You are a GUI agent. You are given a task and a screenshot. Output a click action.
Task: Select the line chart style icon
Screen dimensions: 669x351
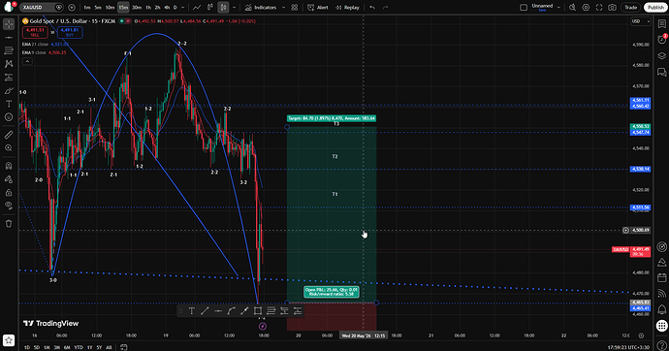197,7
